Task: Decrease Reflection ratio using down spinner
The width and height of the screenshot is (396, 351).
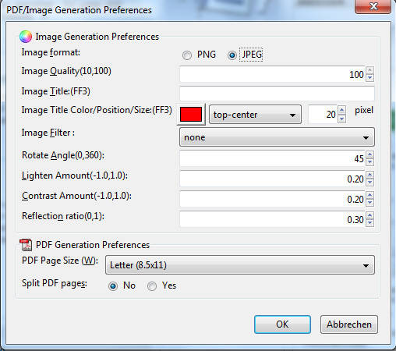Action: coord(369,223)
